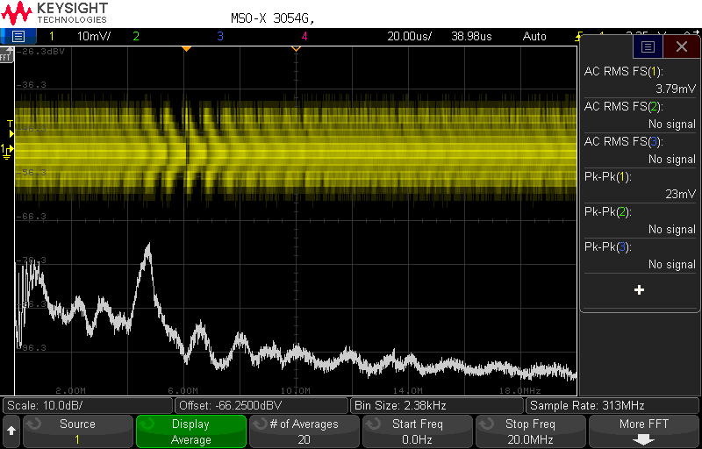Click the MSO-X 3054G model label
The image size is (702, 449).
click(x=273, y=18)
